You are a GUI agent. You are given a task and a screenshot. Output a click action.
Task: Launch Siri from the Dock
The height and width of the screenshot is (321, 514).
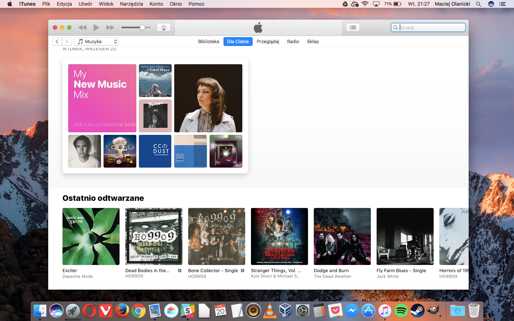tap(56, 311)
